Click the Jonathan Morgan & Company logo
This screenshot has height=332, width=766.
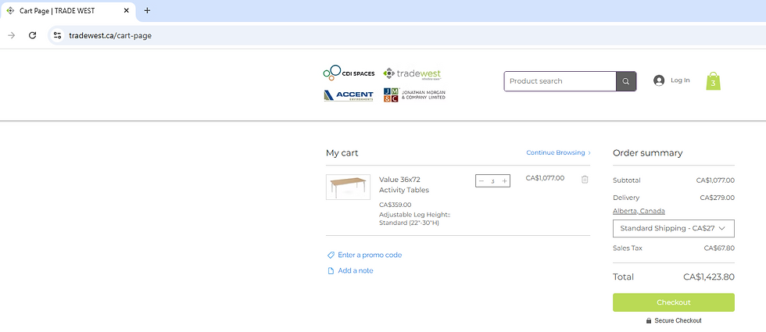click(x=414, y=95)
